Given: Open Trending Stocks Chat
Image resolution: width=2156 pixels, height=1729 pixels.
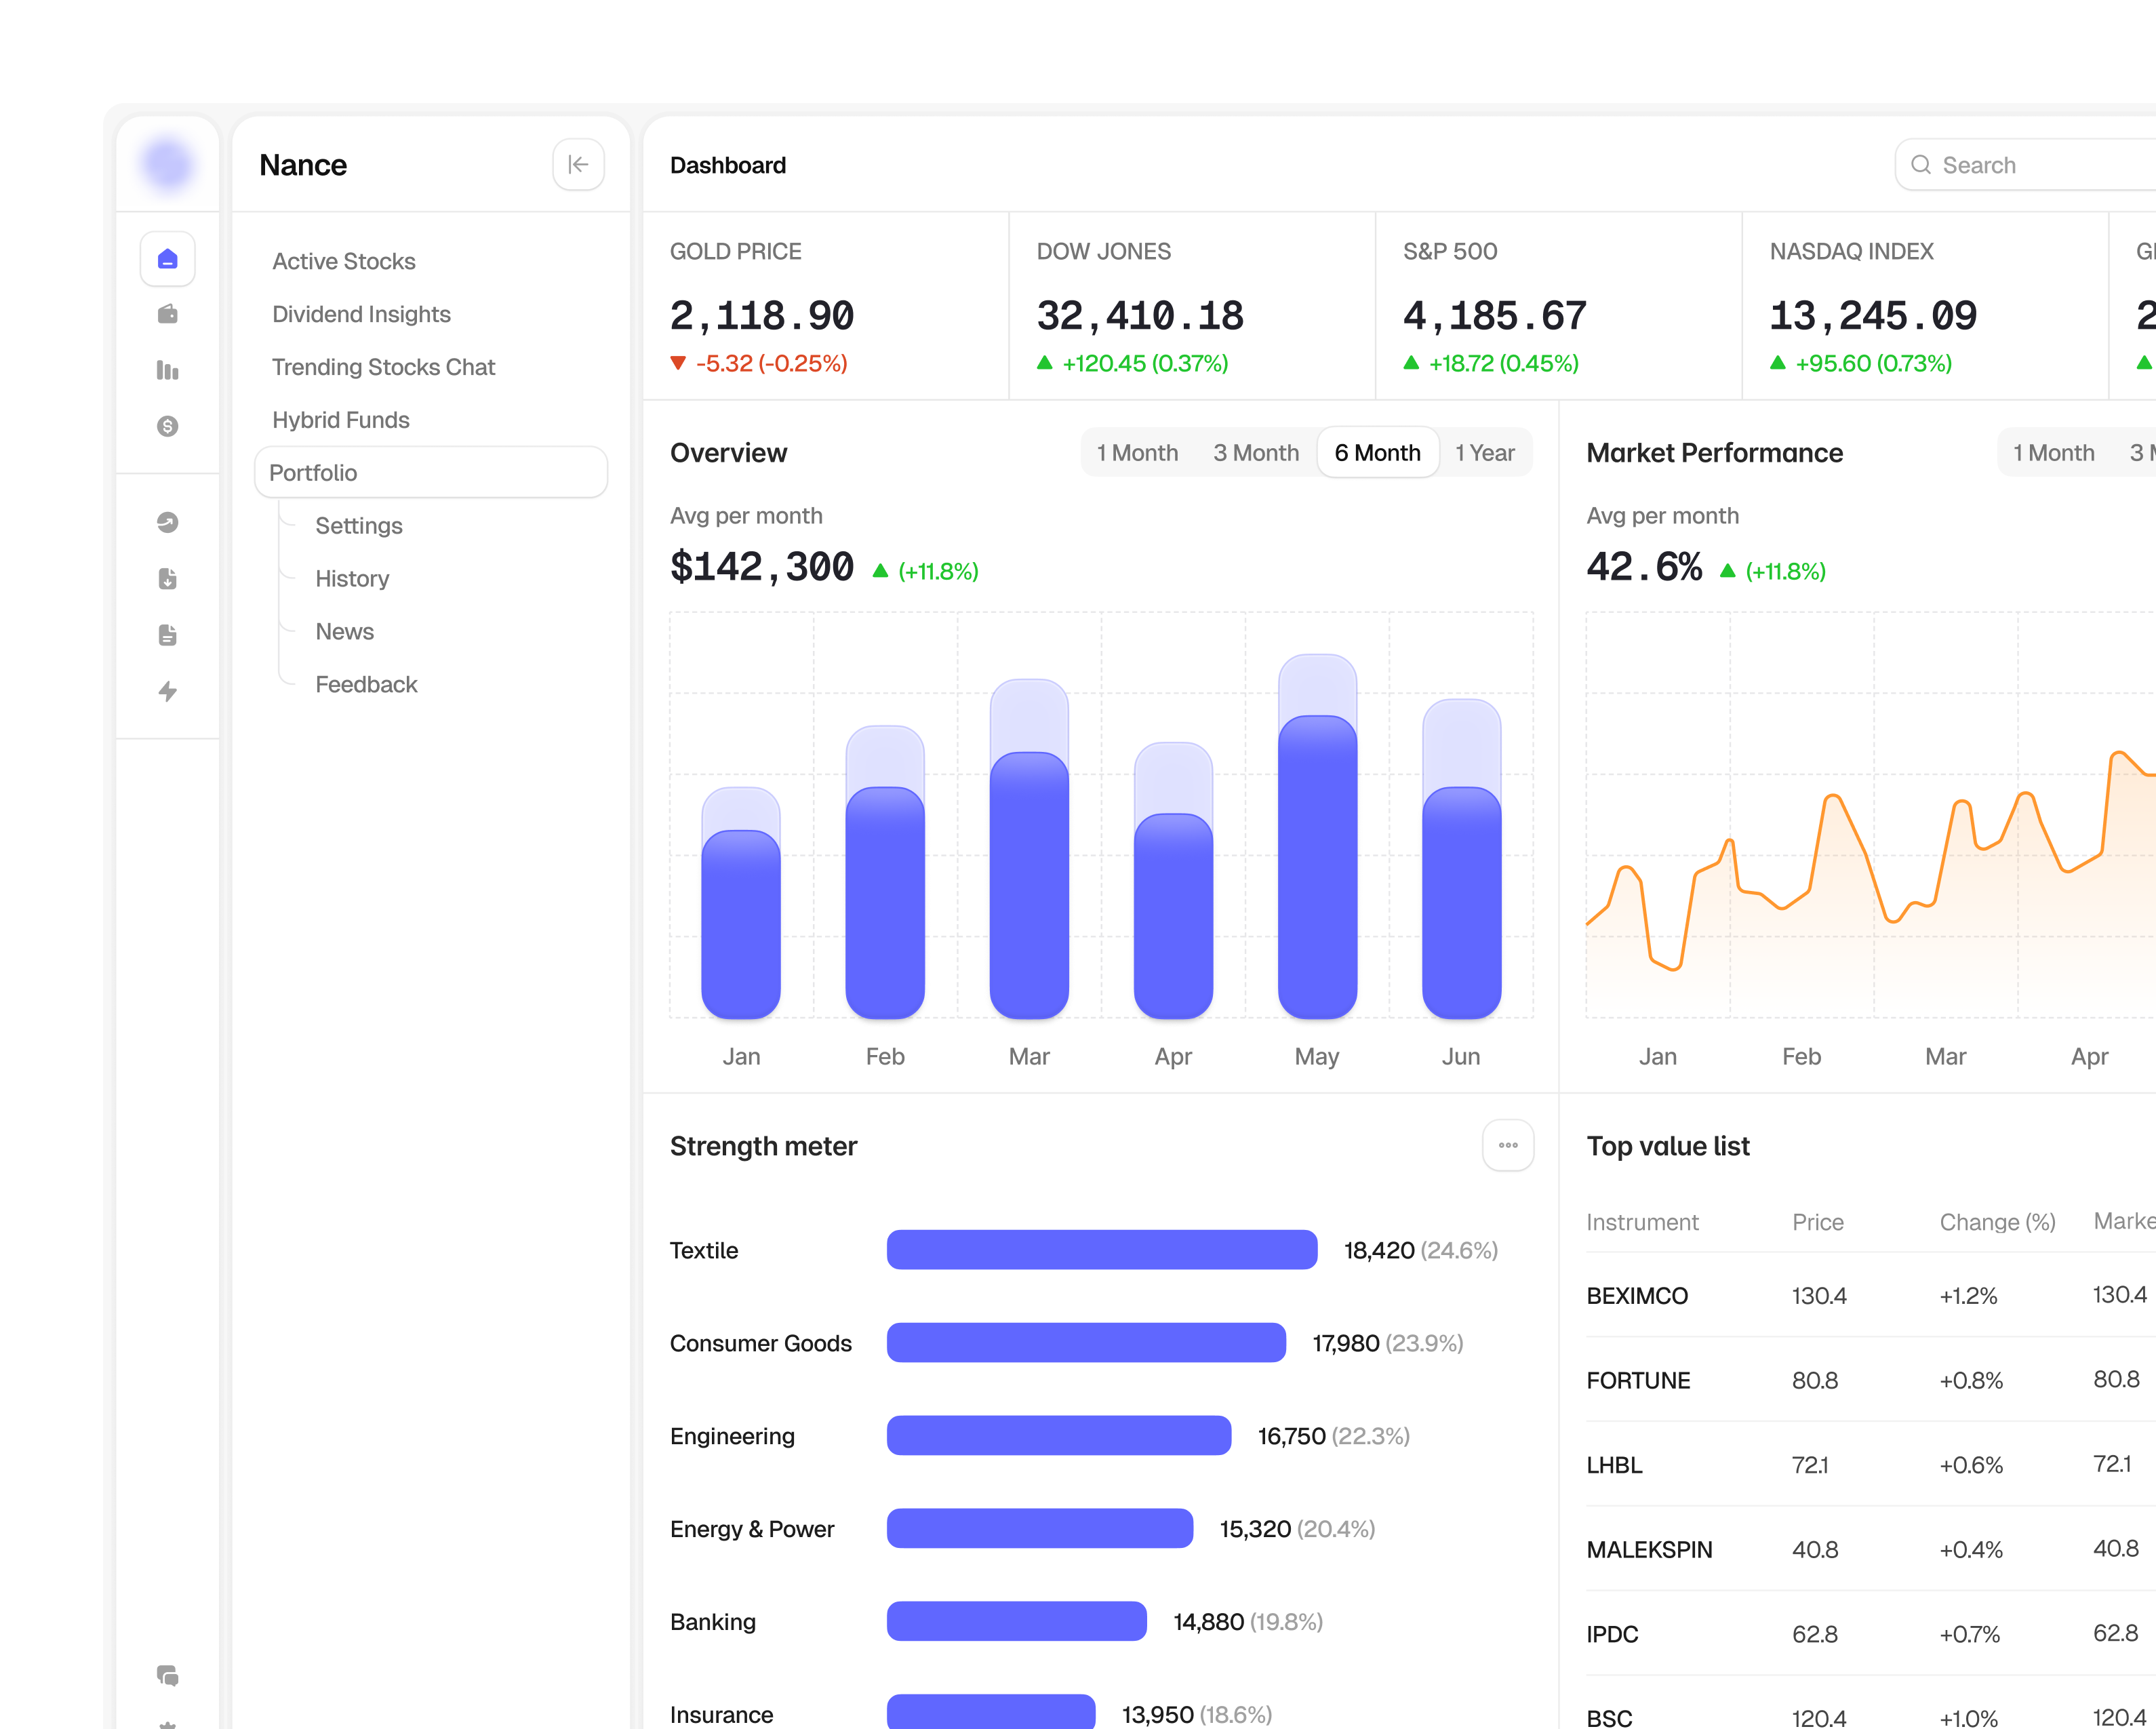Looking at the screenshot, I should 383,367.
